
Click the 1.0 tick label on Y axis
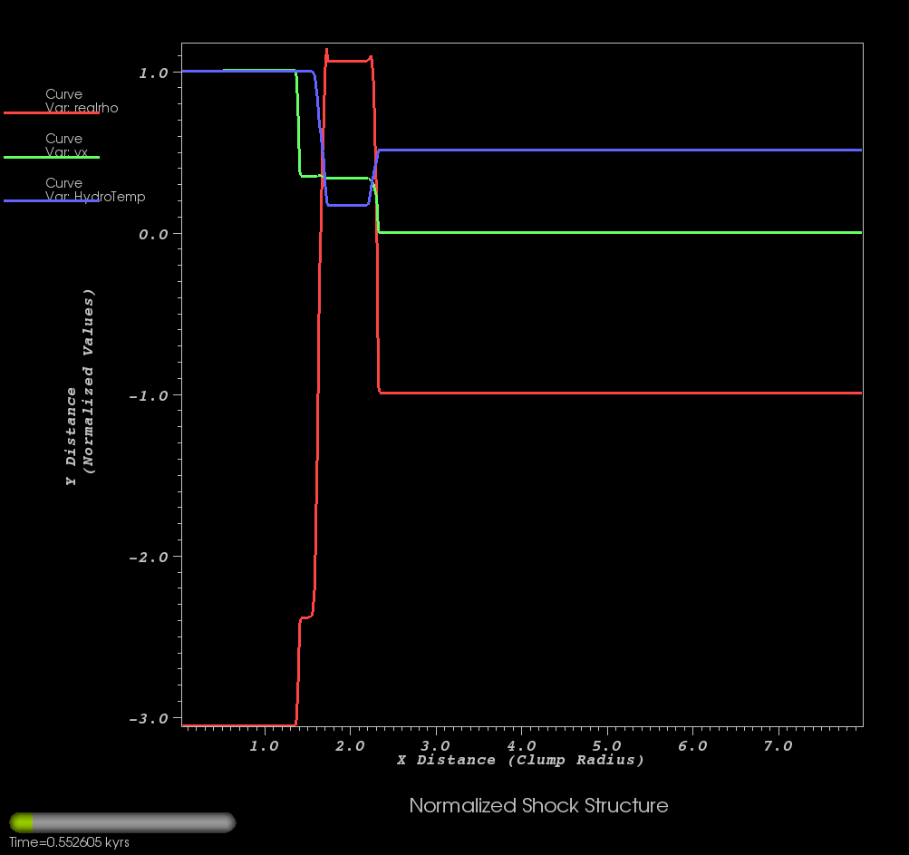[x=153, y=73]
